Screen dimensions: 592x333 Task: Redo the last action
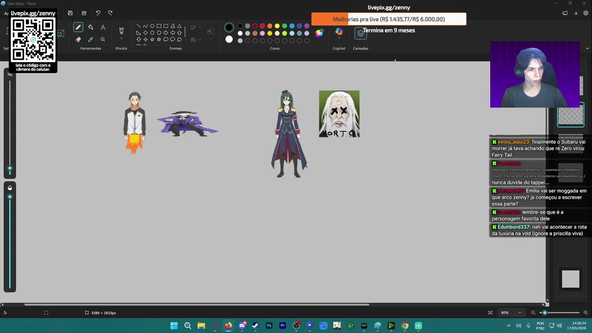pos(110,13)
